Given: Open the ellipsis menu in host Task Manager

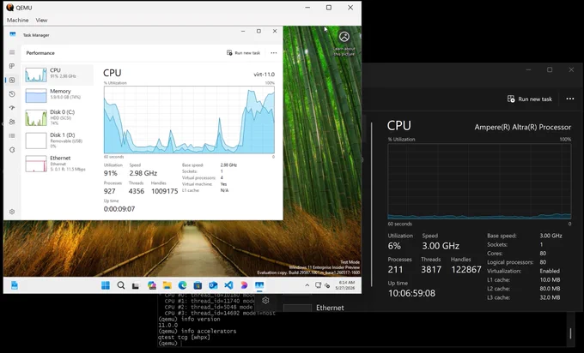Looking at the screenshot, I should click(570, 99).
